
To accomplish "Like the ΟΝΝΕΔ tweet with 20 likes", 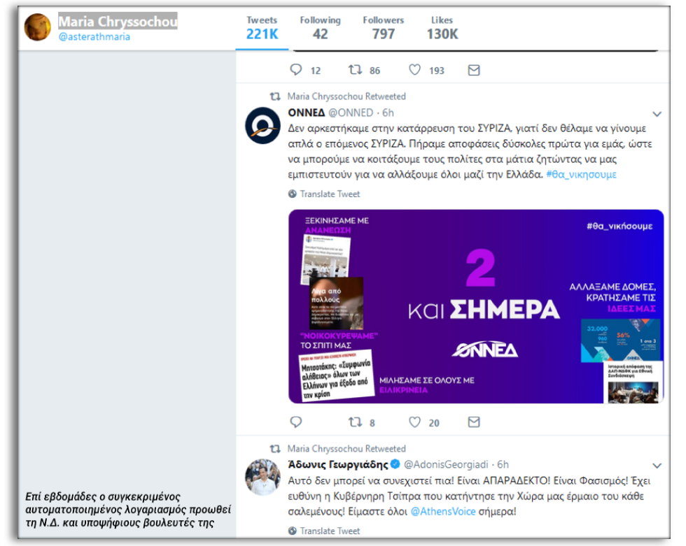I will coord(414,422).
